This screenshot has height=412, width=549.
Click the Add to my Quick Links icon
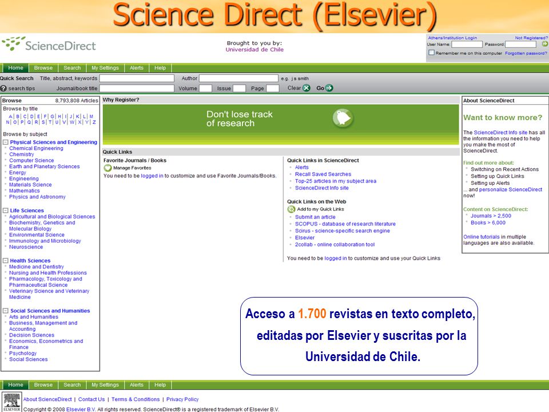tap(291, 209)
